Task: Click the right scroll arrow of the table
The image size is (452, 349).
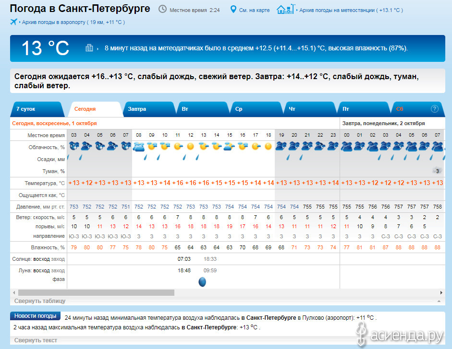Action: [x=441, y=292]
